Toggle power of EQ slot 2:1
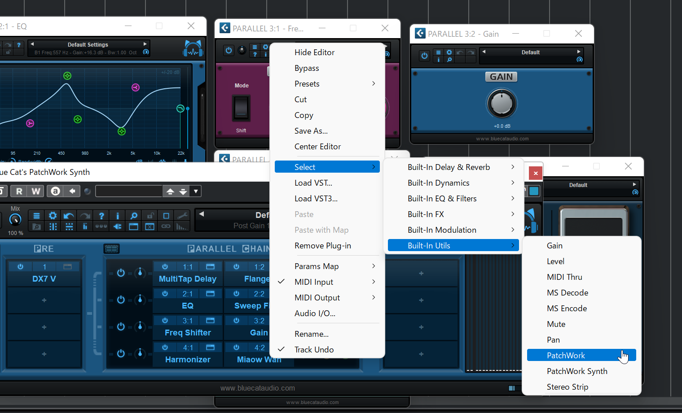The height and width of the screenshot is (413, 682). (165, 293)
